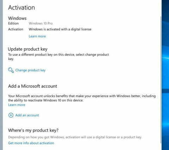This screenshot has width=169, height=150.
Task: Click the 'Your Microsoft account unlocks benefits' paragraph
Action: pos(82,98)
